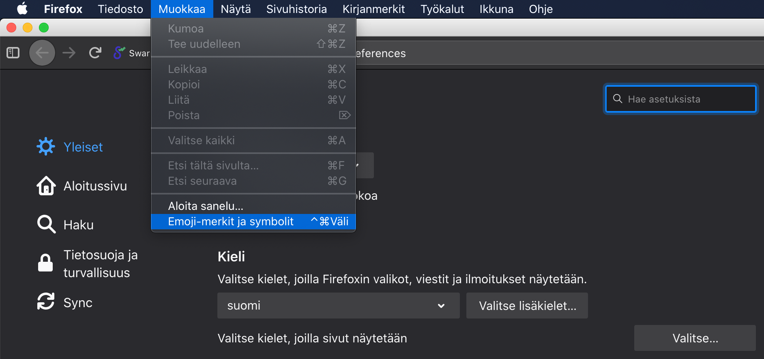Open the Työkalut menu
The height and width of the screenshot is (359, 764).
point(442,9)
